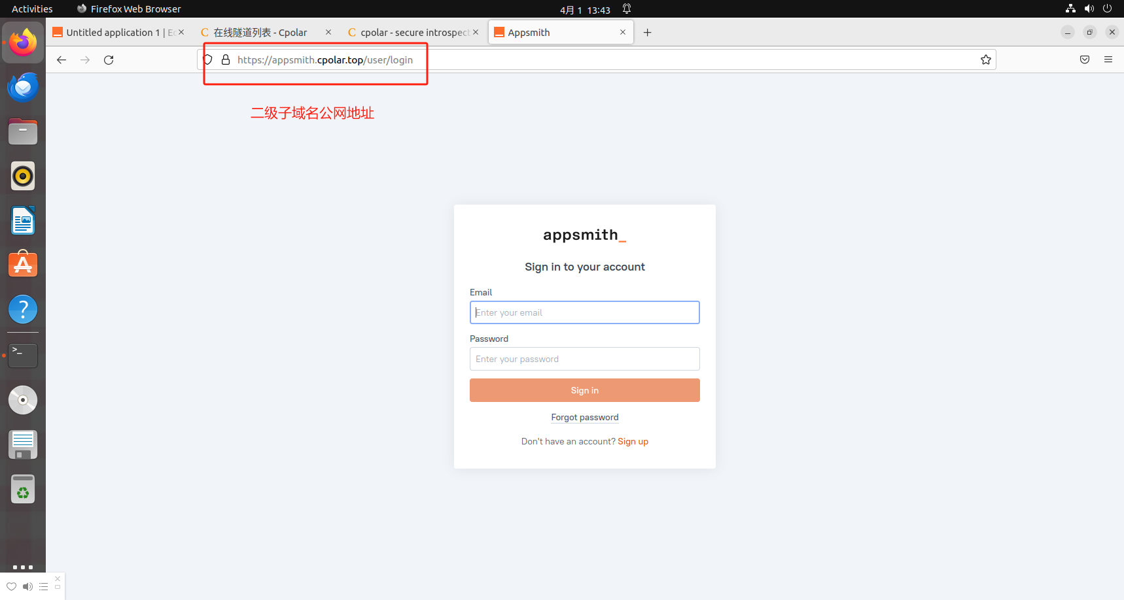Viewport: 1124px width, 600px height.
Task: Save page to Pocket
Action: pyautogui.click(x=1084, y=59)
